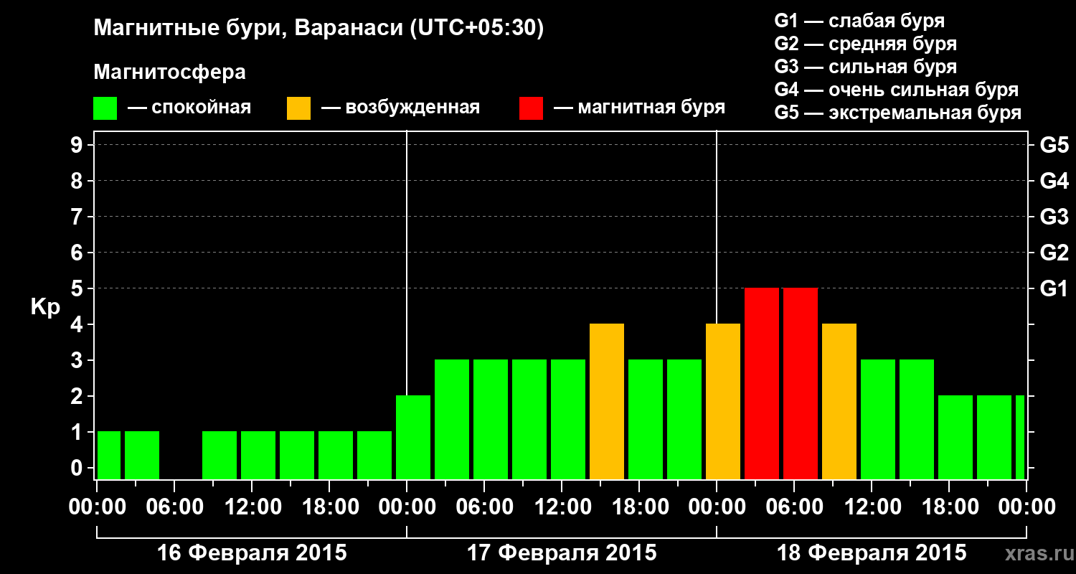
Task: Select the 'G3 — сильная буря' legend line
Action: [865, 66]
